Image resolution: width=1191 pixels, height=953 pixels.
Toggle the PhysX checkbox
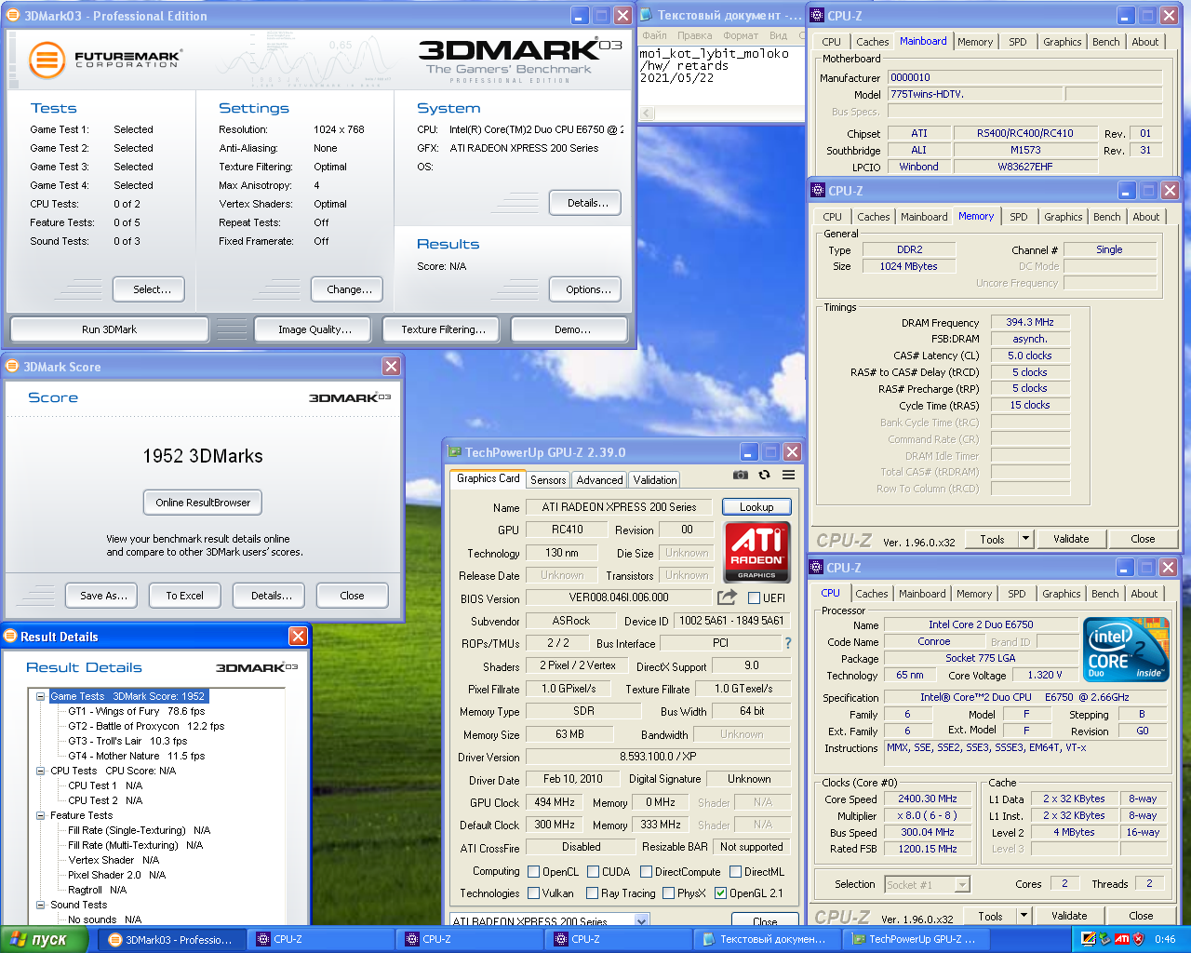coord(668,893)
